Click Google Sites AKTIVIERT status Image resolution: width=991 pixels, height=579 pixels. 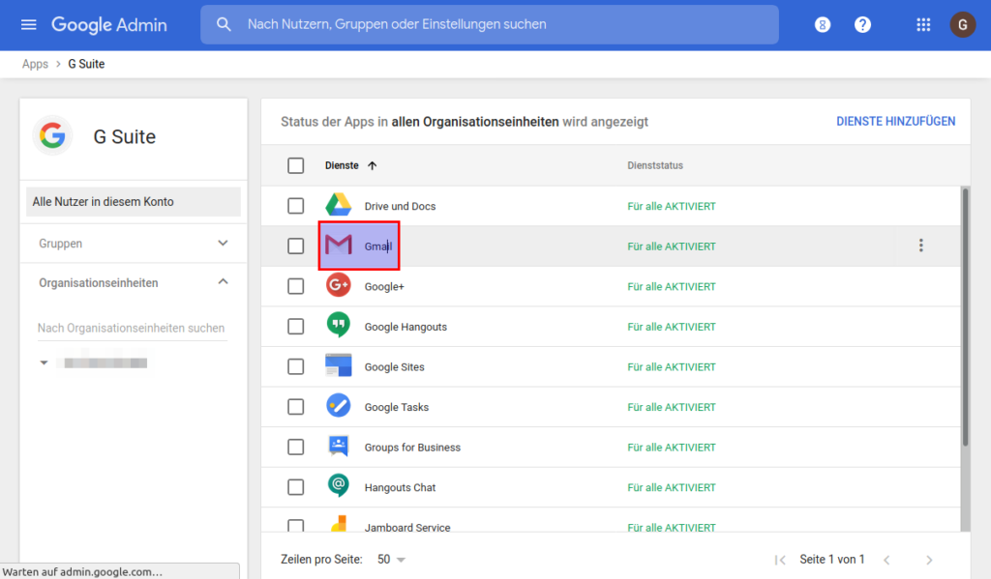pos(672,367)
